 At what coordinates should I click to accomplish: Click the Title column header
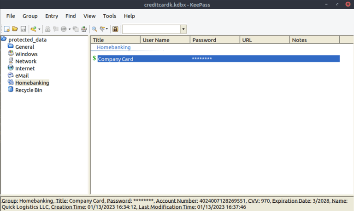coord(115,40)
